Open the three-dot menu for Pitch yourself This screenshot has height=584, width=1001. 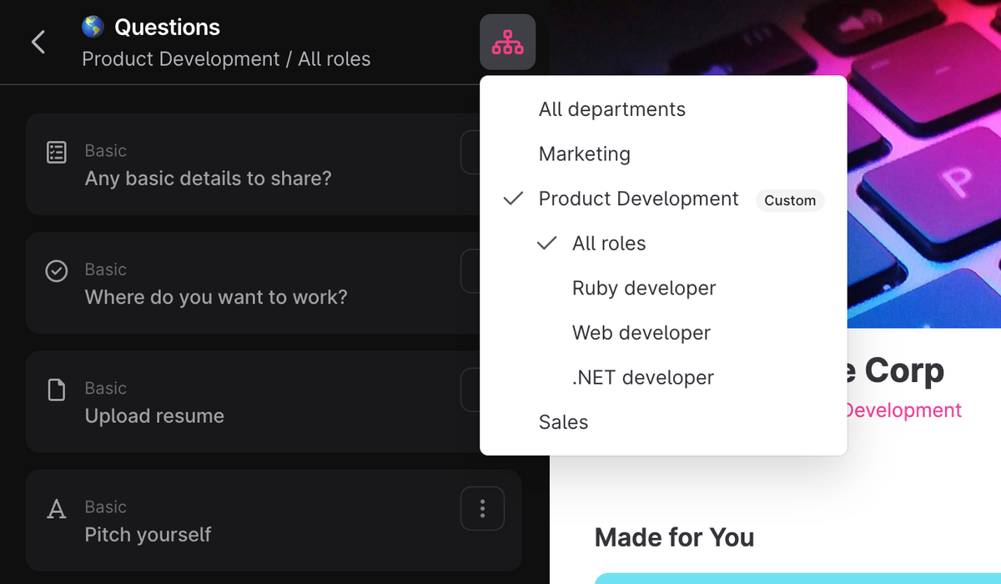click(482, 508)
